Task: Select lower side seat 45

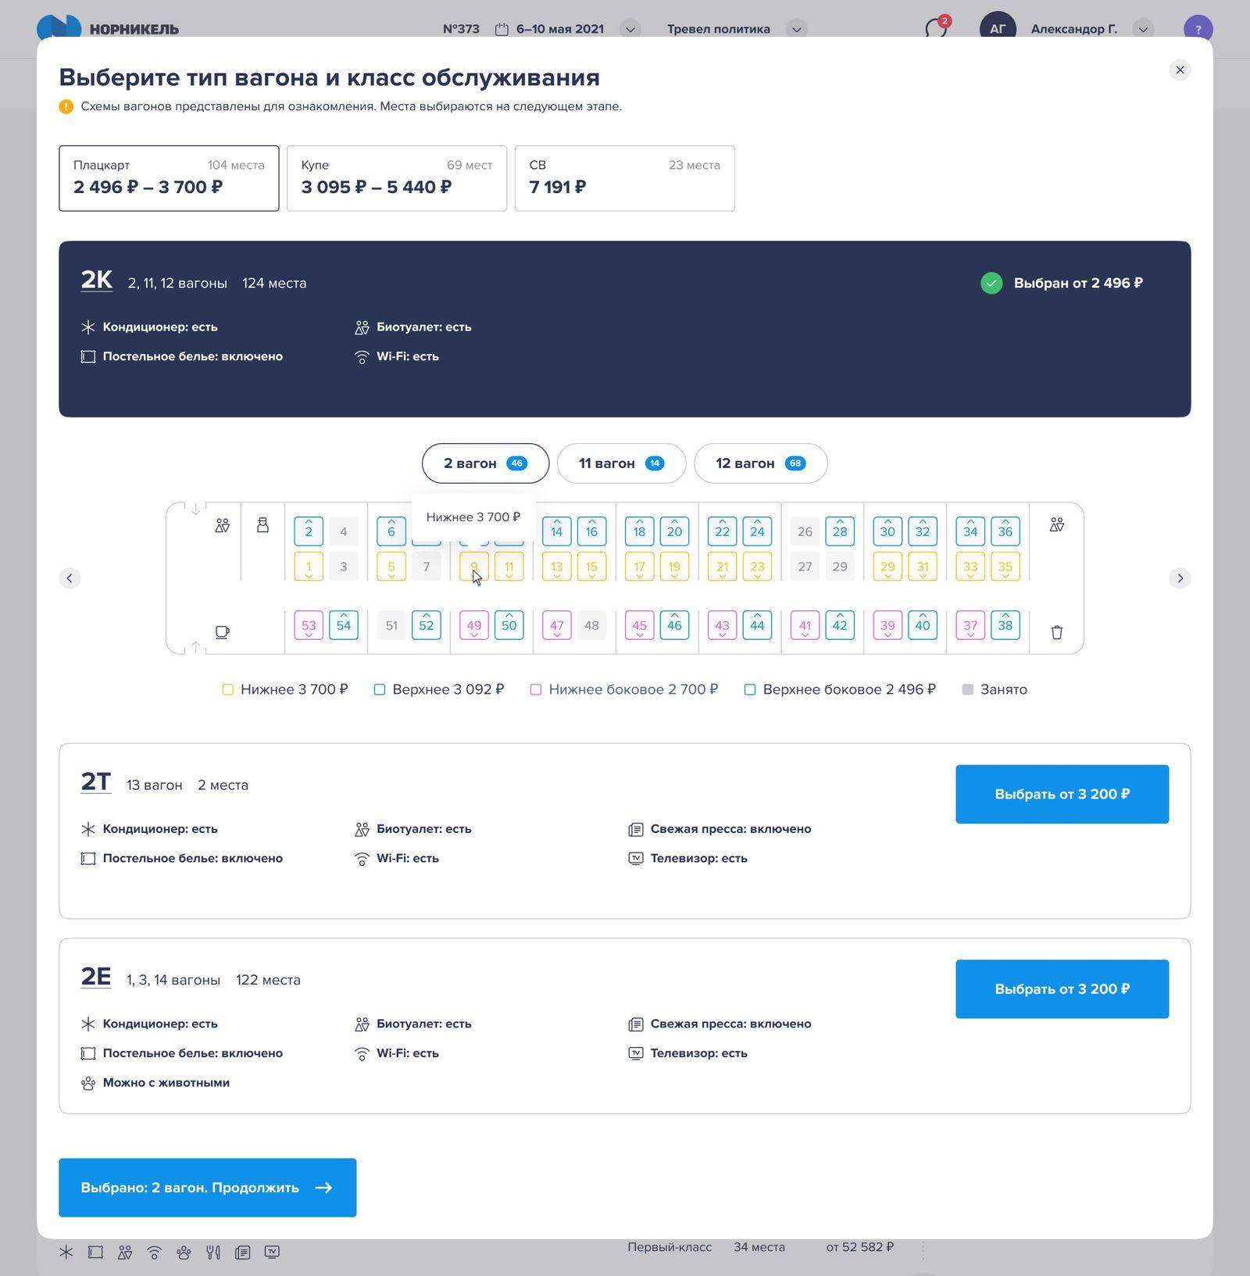Action: coord(639,625)
